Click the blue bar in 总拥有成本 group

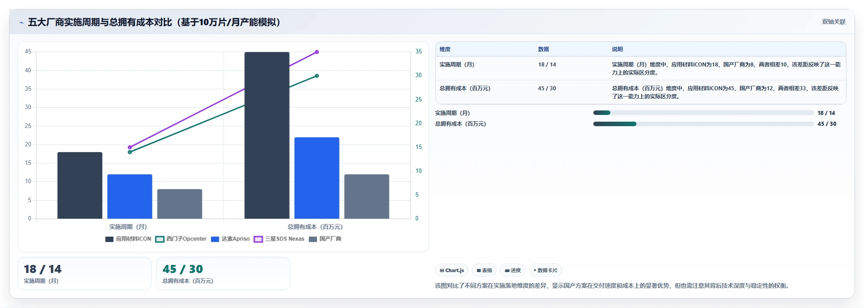click(317, 178)
